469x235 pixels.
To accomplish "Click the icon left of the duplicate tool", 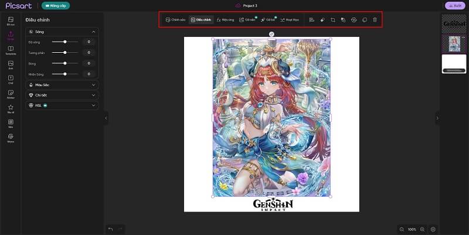I will point(354,20).
